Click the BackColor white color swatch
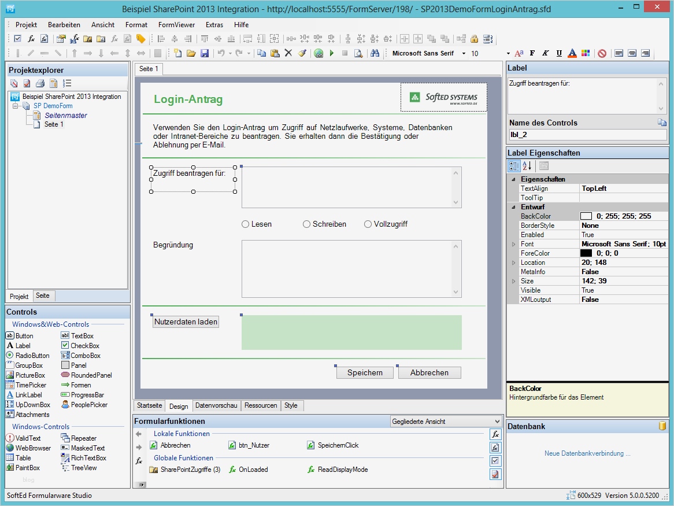The height and width of the screenshot is (506, 674). coord(586,216)
